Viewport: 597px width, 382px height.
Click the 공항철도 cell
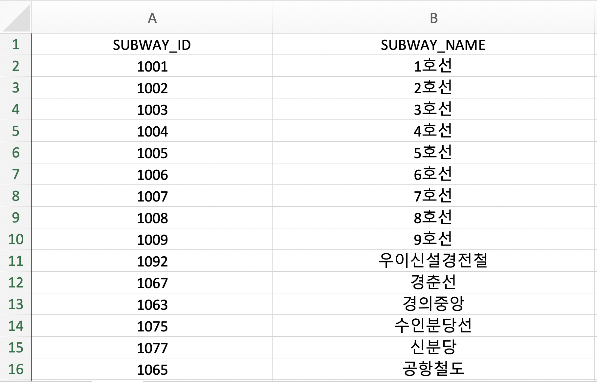[433, 369]
